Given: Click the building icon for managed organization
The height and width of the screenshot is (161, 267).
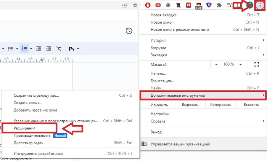Looking at the screenshot, I should click(x=144, y=144).
